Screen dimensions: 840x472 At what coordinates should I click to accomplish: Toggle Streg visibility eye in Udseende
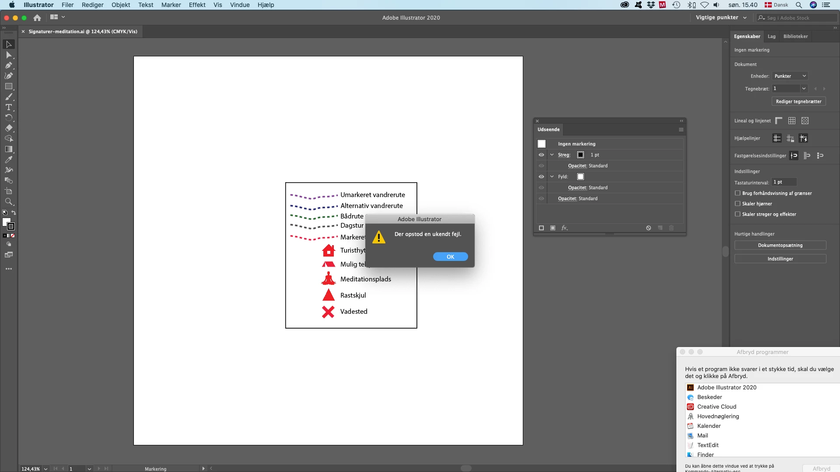[541, 155]
